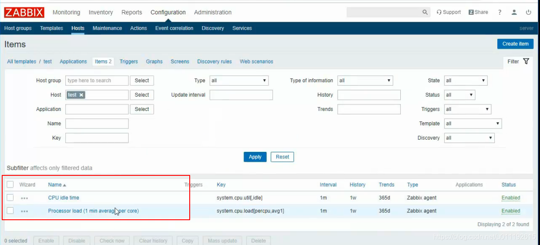Open the Support headset link
Image resolution: width=540 pixels, height=245 pixels.
pyautogui.click(x=449, y=12)
